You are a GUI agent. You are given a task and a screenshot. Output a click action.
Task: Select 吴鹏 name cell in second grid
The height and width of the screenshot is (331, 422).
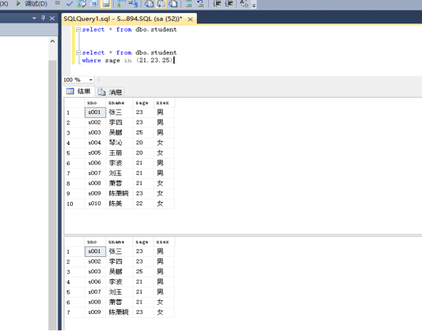pyautogui.click(x=119, y=272)
